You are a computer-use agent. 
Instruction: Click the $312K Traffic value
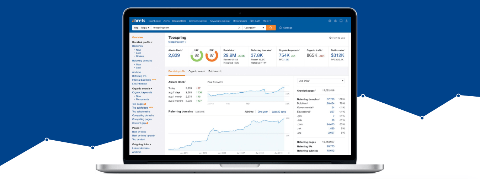(337, 55)
